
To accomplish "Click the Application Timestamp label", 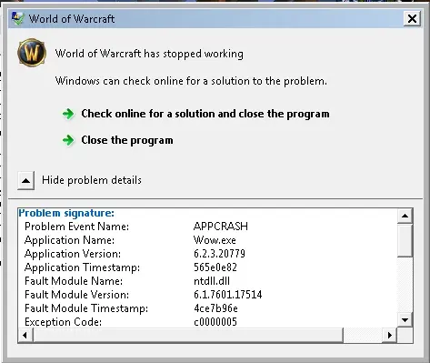I will [x=82, y=267].
